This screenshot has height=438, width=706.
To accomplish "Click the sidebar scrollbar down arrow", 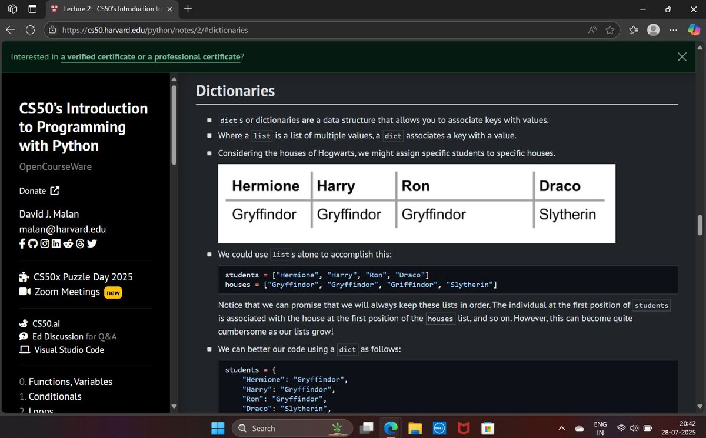I will pyautogui.click(x=174, y=406).
